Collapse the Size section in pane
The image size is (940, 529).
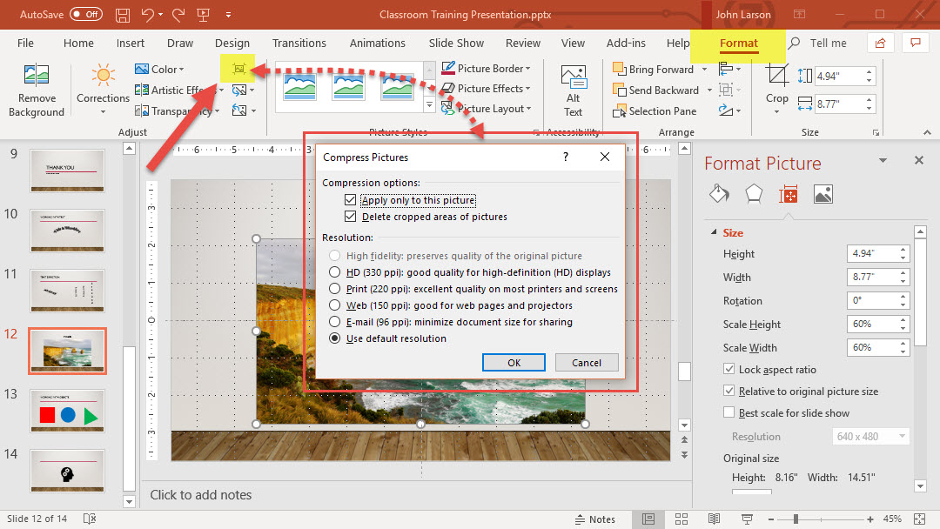715,232
